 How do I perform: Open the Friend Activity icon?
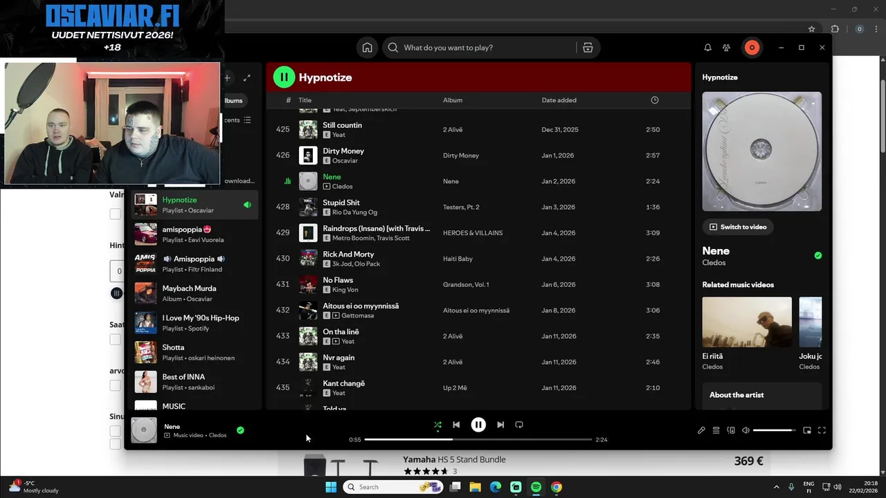pyautogui.click(x=726, y=48)
